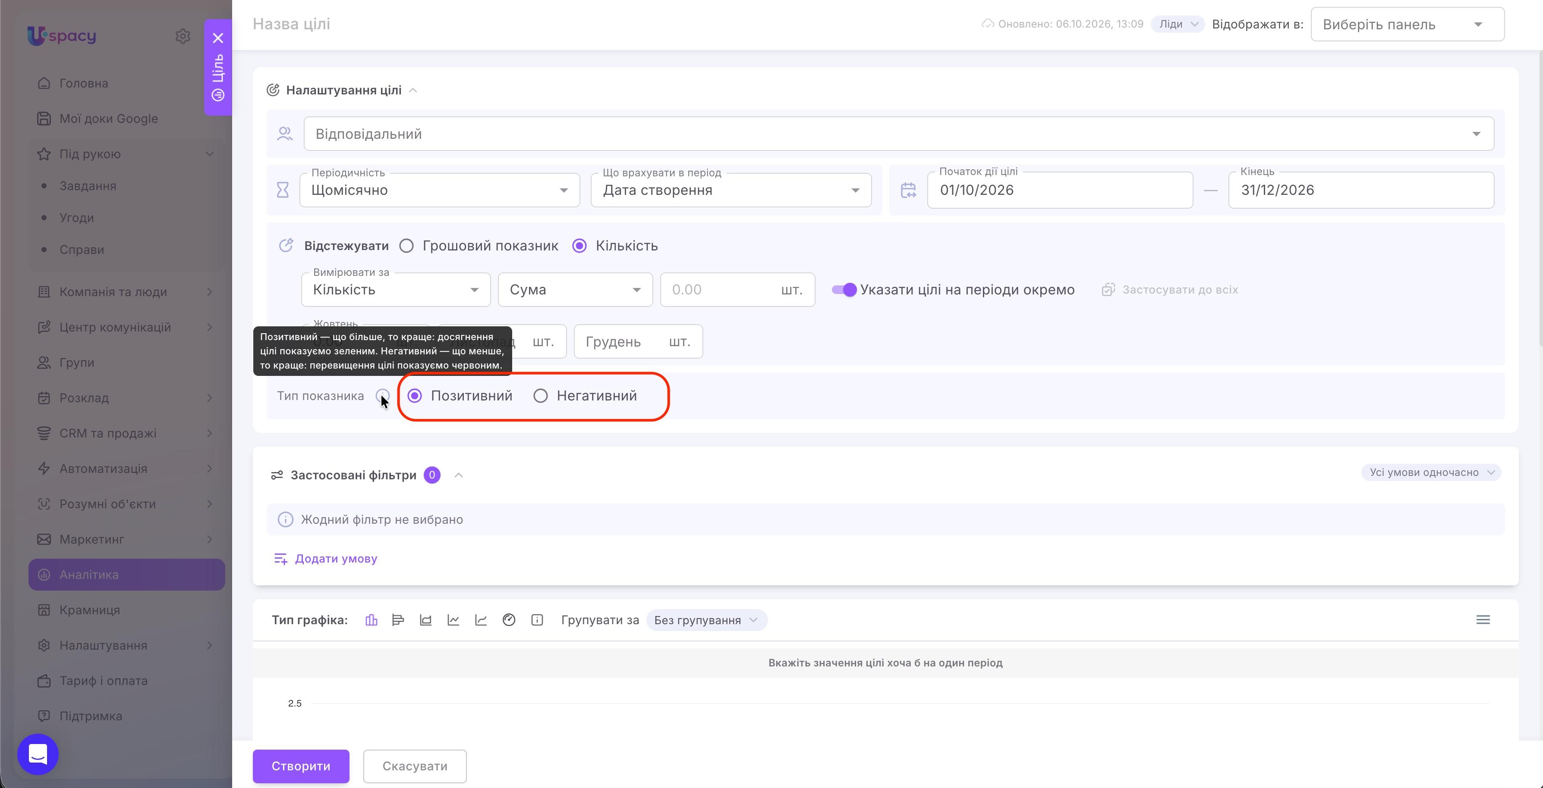Select Грошовий показник radio button
Viewport: 1543px width, 788px height.
[407, 246]
